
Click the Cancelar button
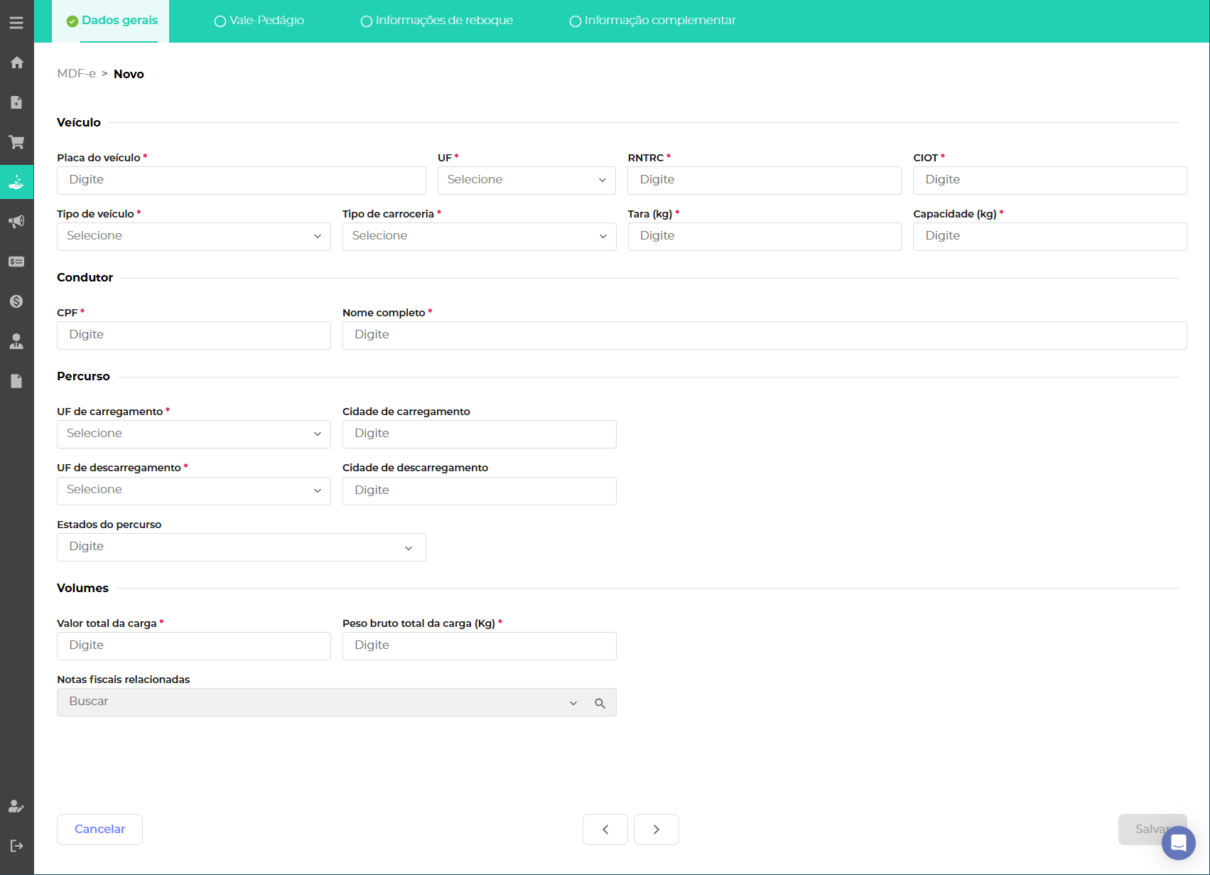click(x=99, y=829)
